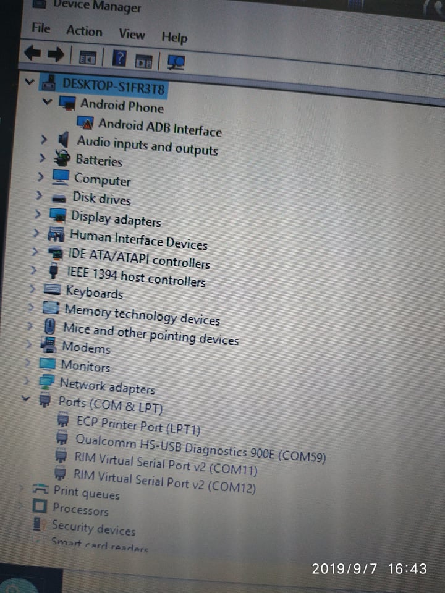The width and height of the screenshot is (445, 593).
Task: Collapse the Android Phone category
Action: click(47, 101)
